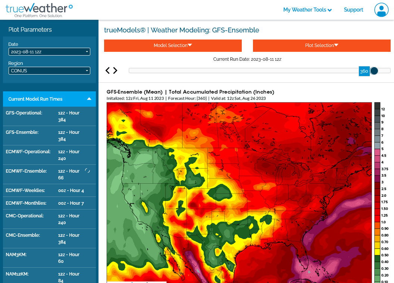The height and width of the screenshot is (283, 394).
Task: Select the GFS-Operational run row
Action: pyautogui.click(x=49, y=116)
